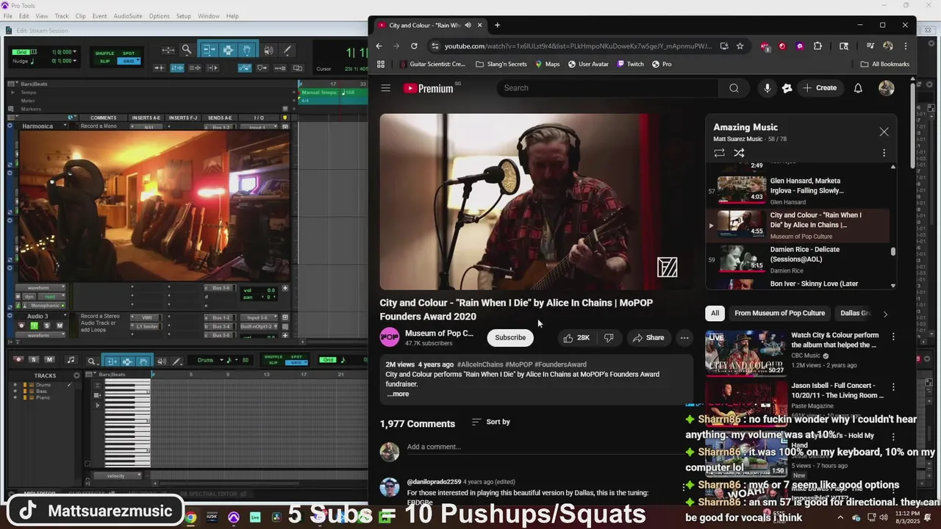Click the #AliceInChains hashtag link
Screen dimensions: 941x529
480,364
